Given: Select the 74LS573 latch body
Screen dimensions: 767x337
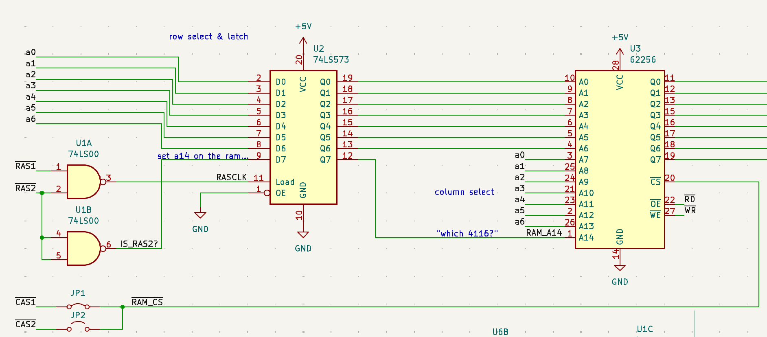Looking at the screenshot, I should (303, 137).
